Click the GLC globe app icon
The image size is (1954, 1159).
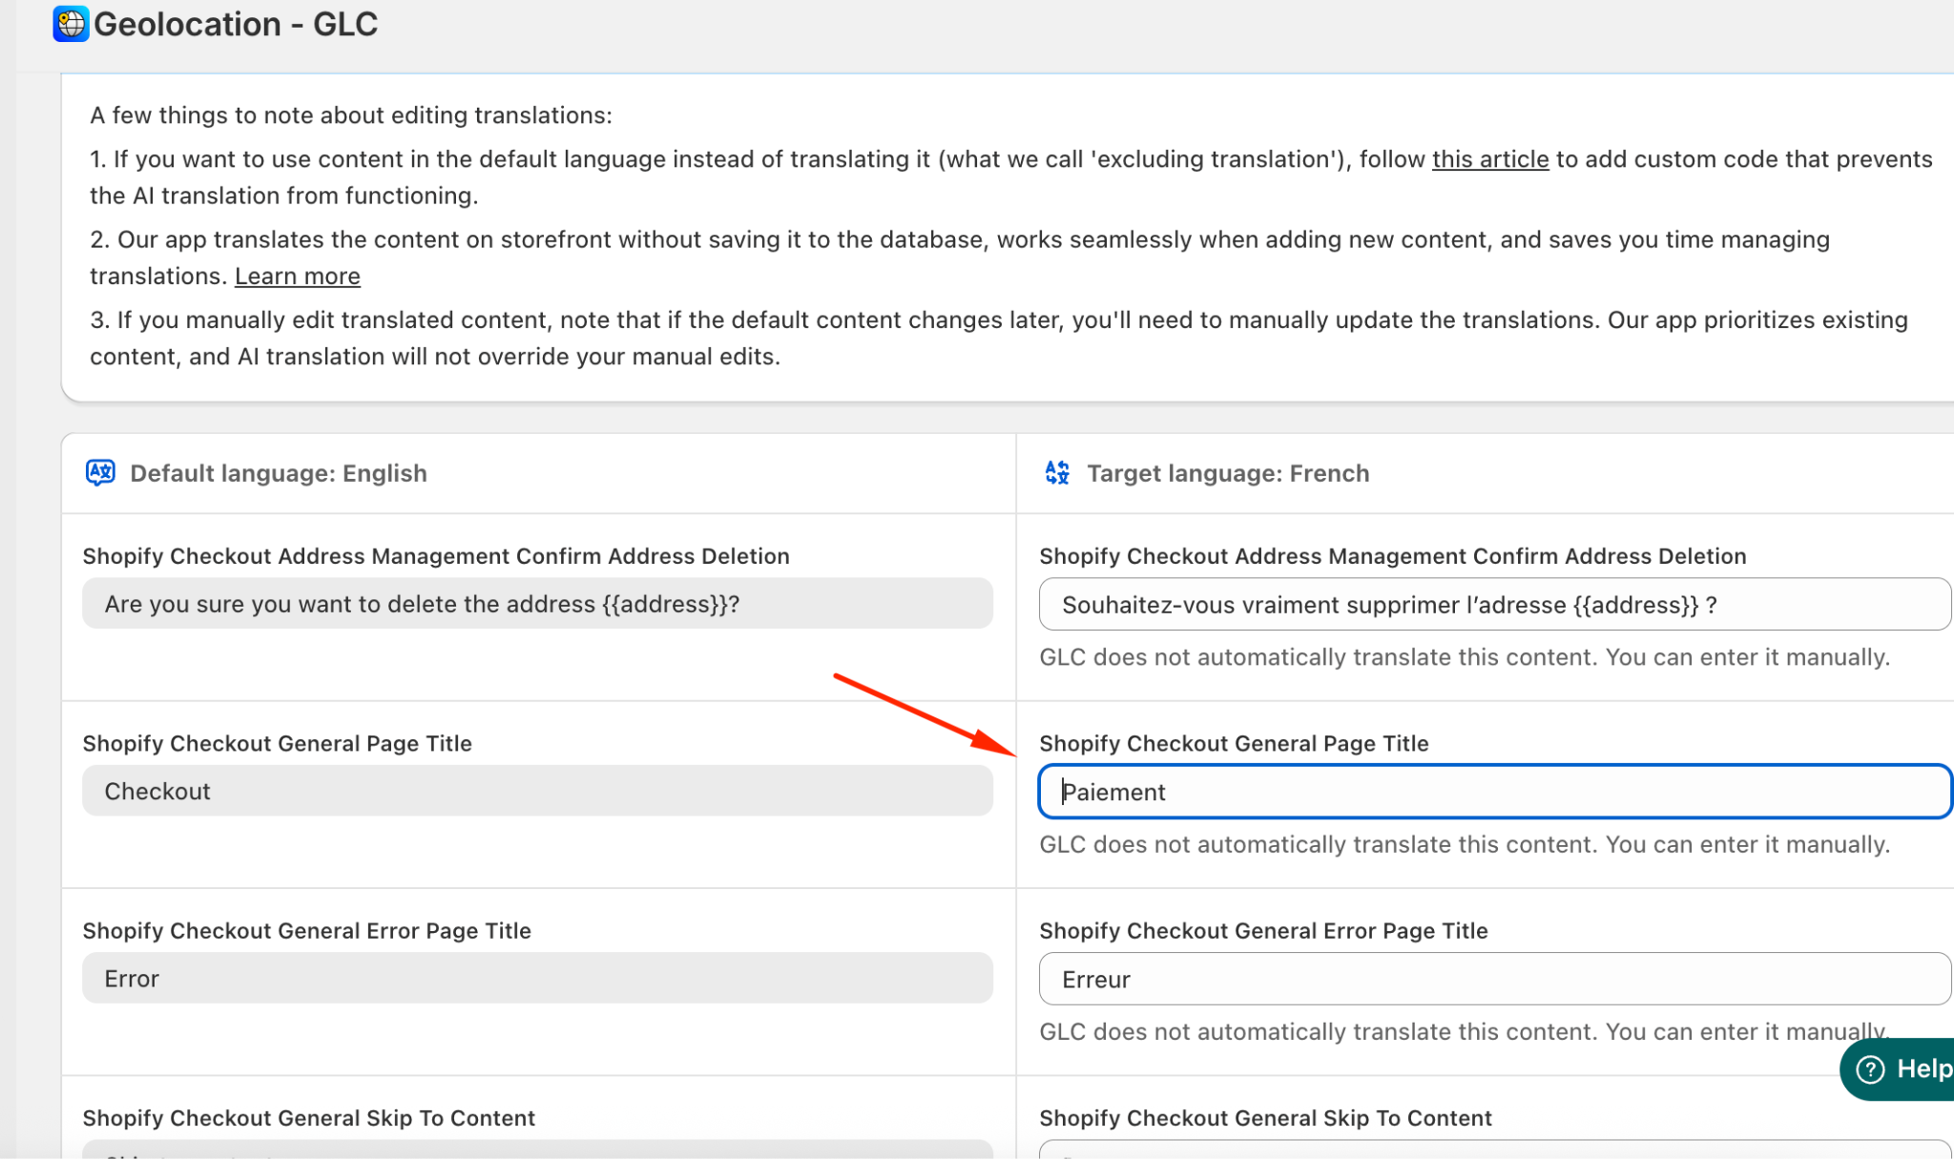[71, 24]
